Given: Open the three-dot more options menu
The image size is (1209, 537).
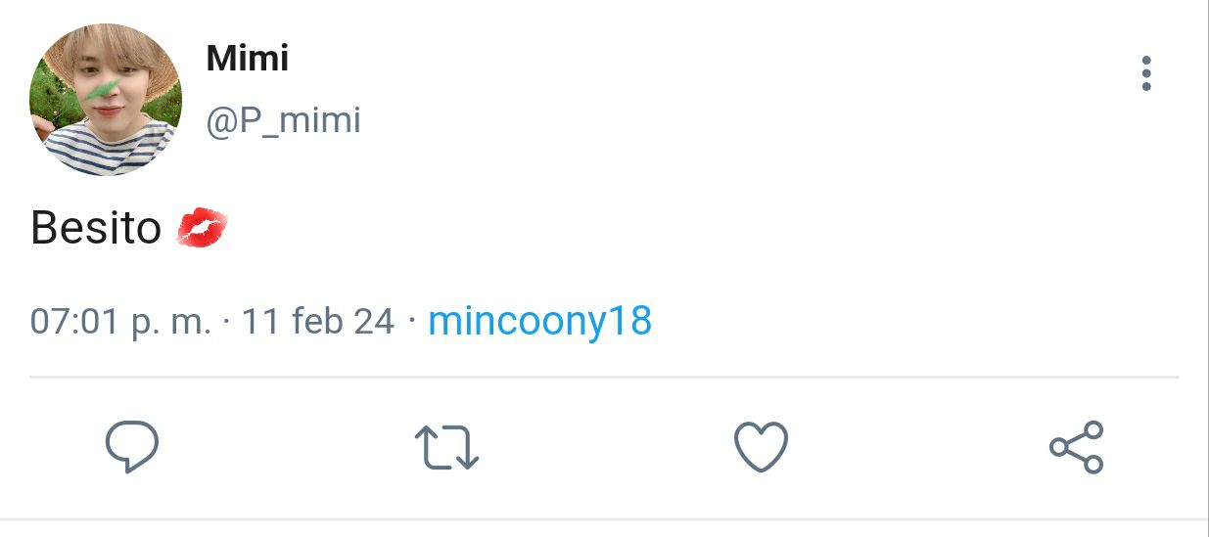Looking at the screenshot, I should 1146,73.
